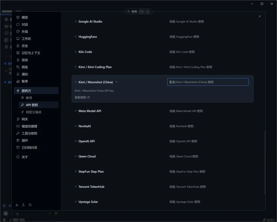Expand the Tencent TokenHub provider row
This screenshot has width=277, height=222.
point(91,187)
